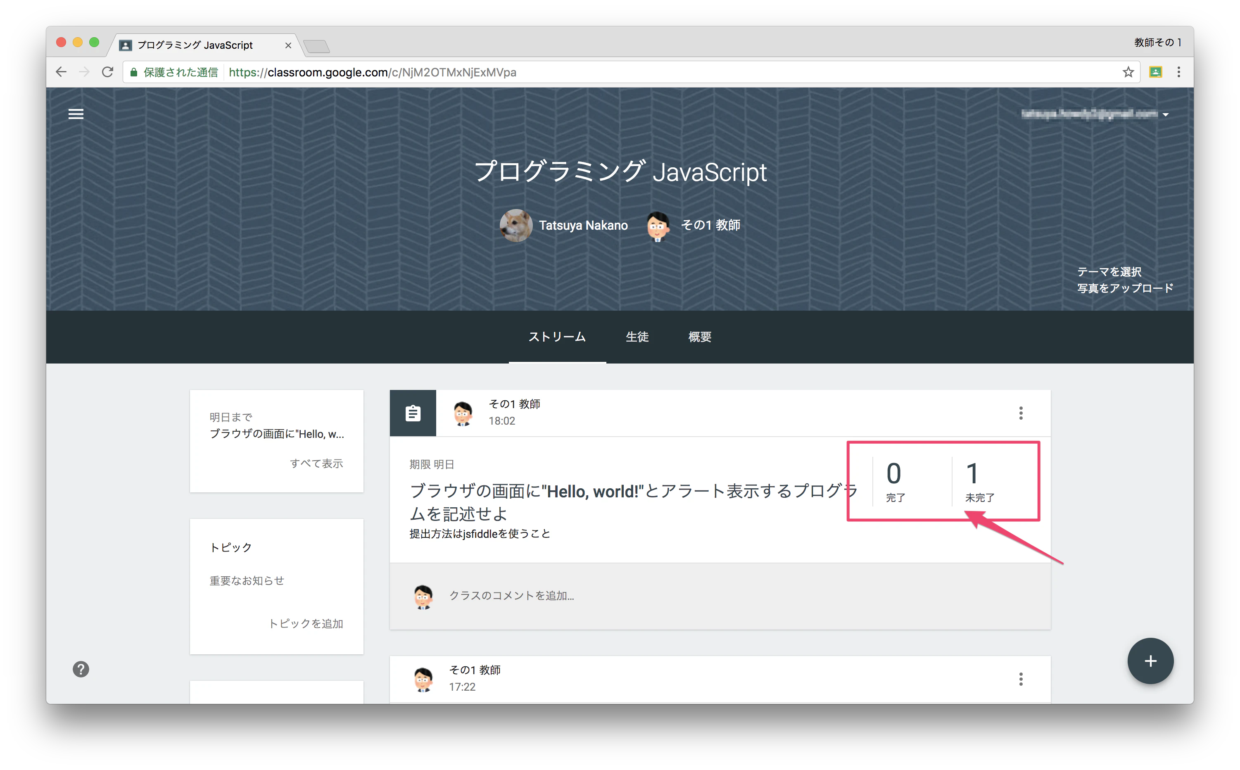Open the hamburger main menu

coord(76,114)
